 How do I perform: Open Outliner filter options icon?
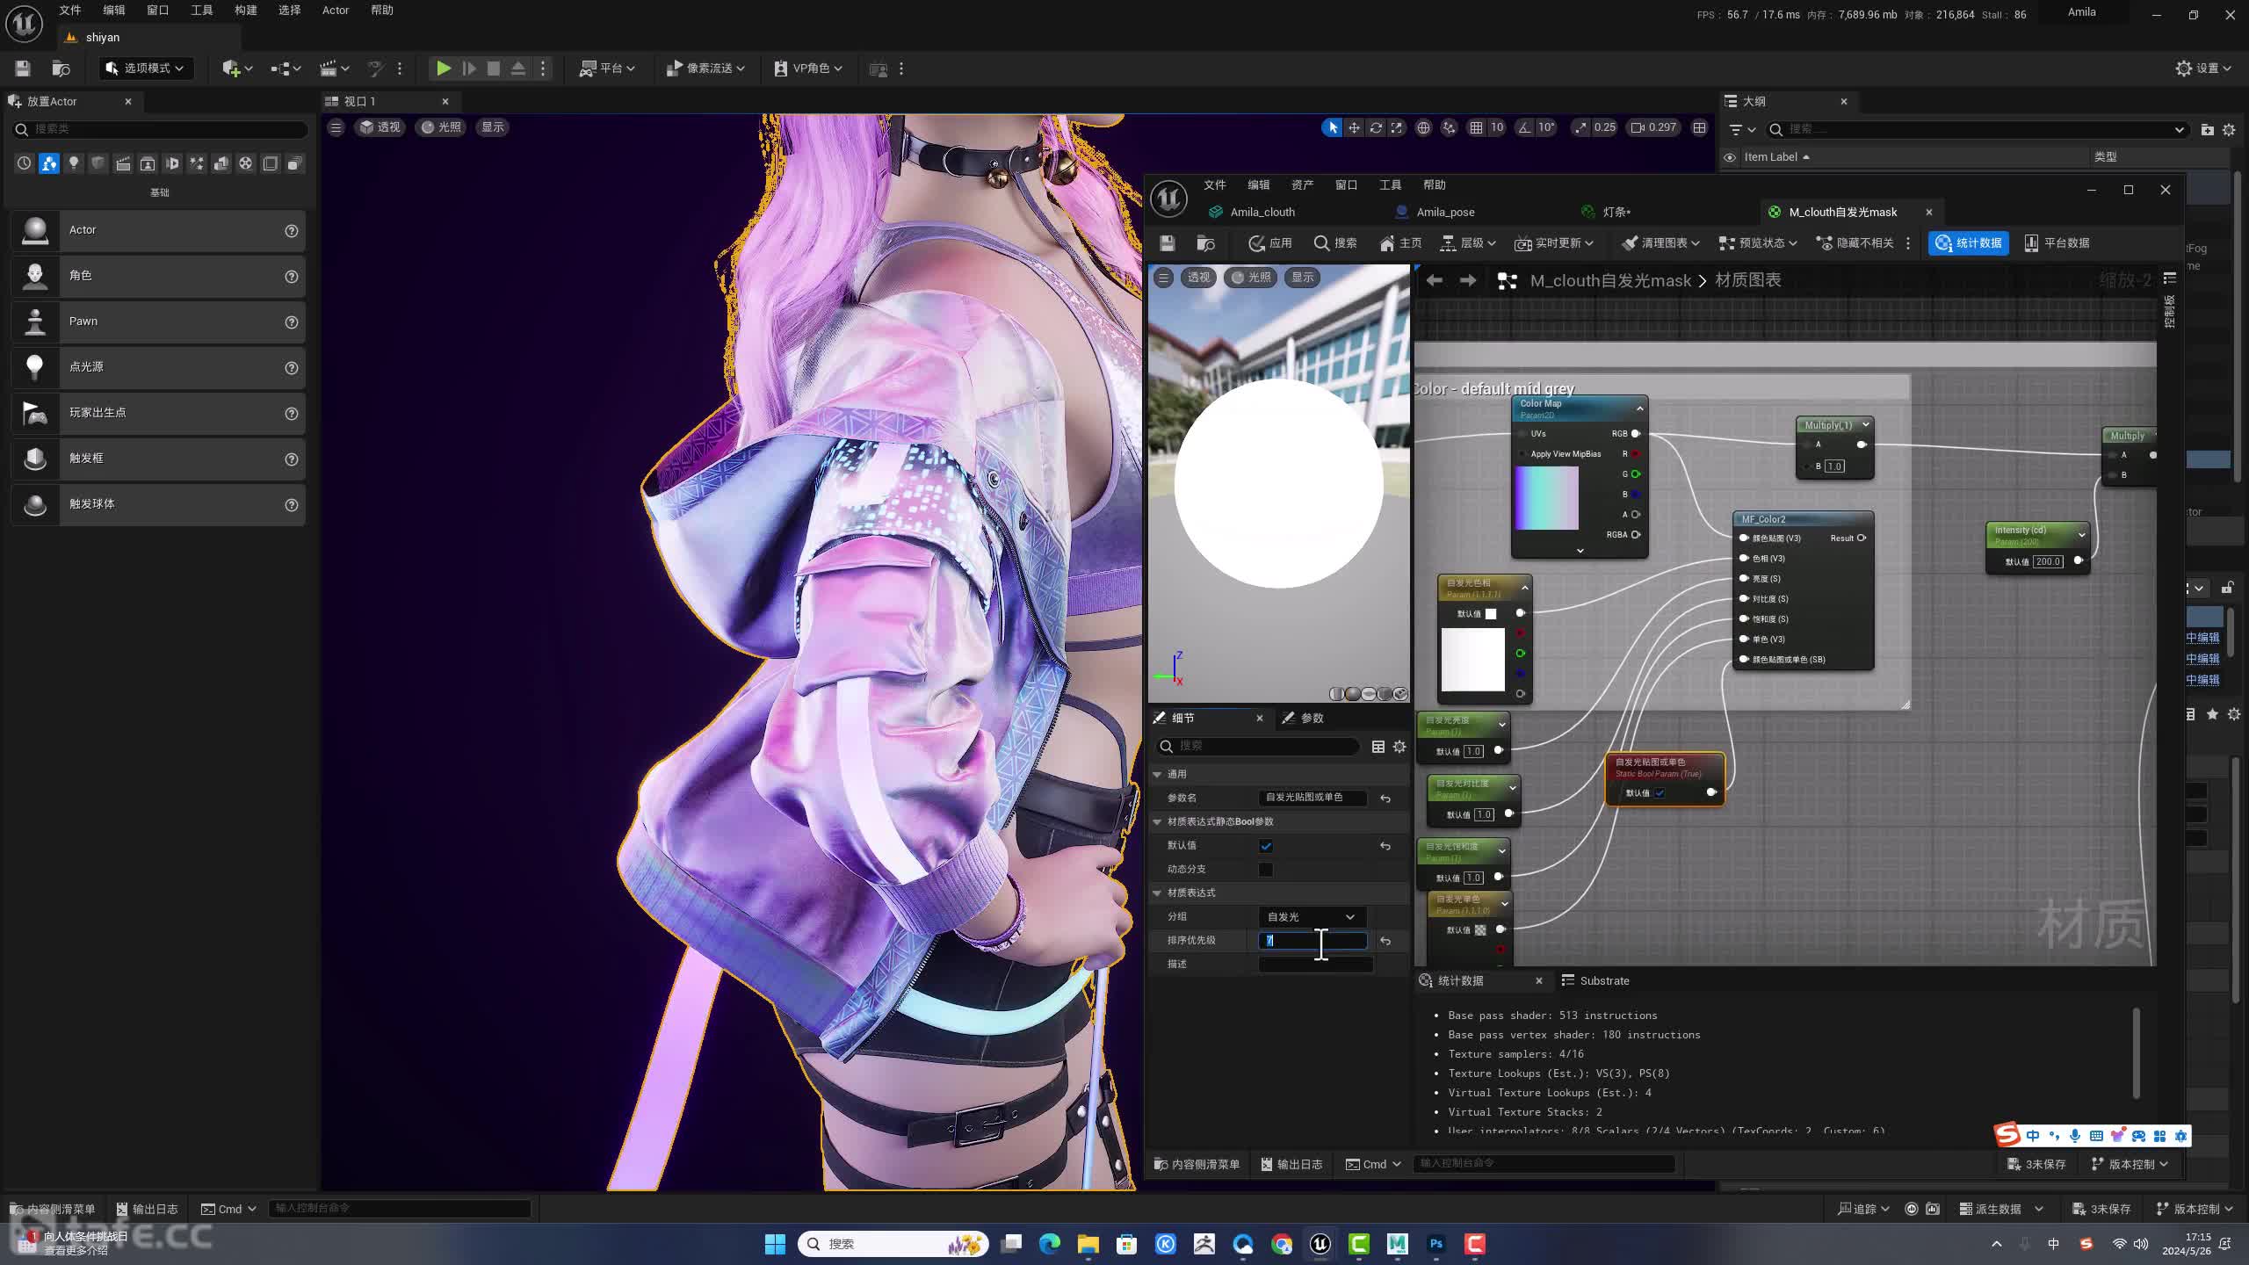pyautogui.click(x=1741, y=130)
